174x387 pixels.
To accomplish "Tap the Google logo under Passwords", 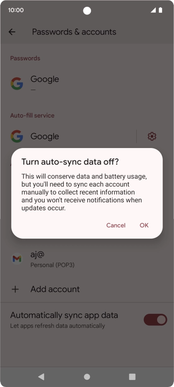I will (x=17, y=84).
